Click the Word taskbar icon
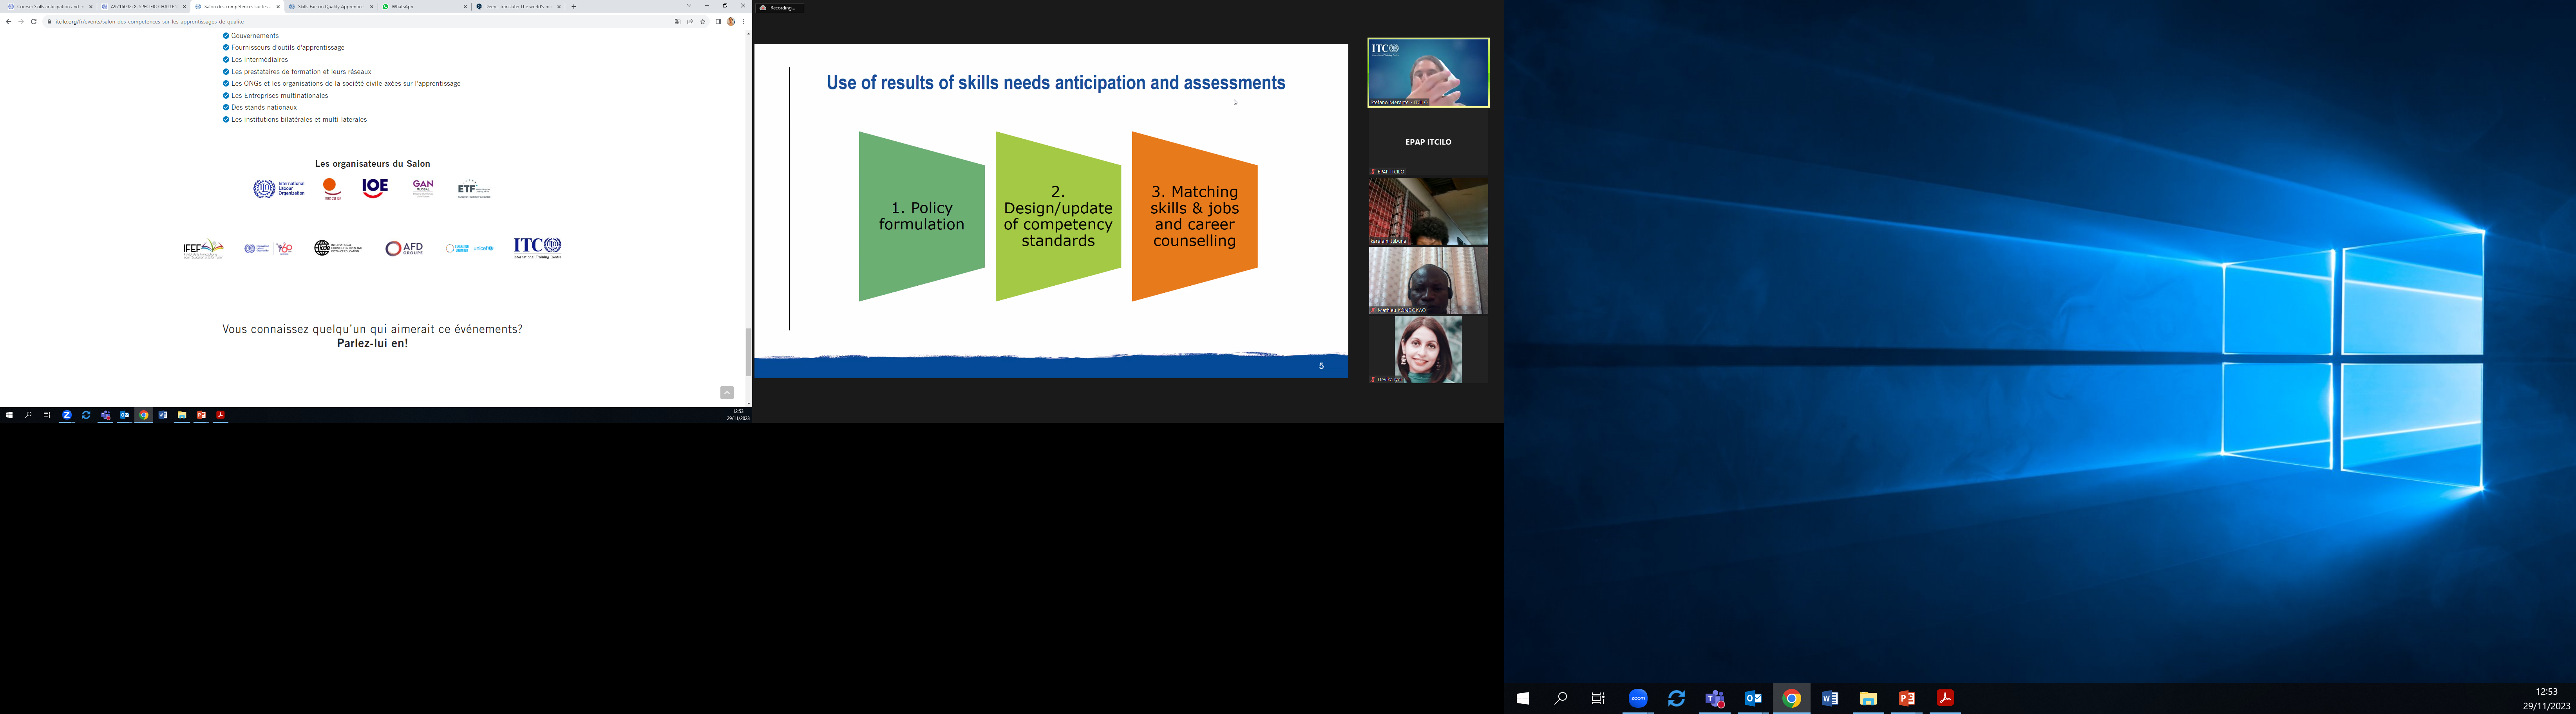The image size is (2576, 714). click(x=1830, y=698)
